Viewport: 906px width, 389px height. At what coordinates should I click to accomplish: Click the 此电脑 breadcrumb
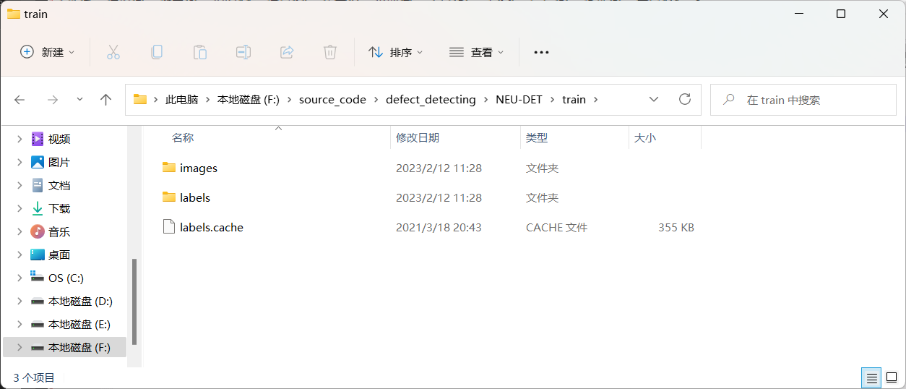[x=181, y=100]
